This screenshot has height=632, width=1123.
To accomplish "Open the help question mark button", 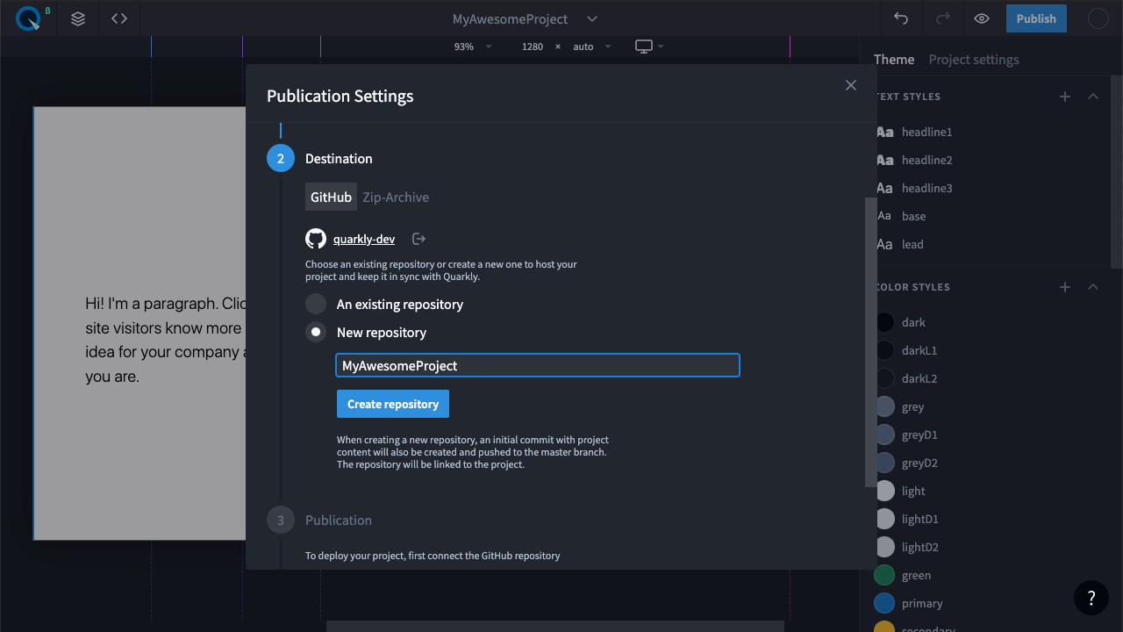I will pos(1091,598).
